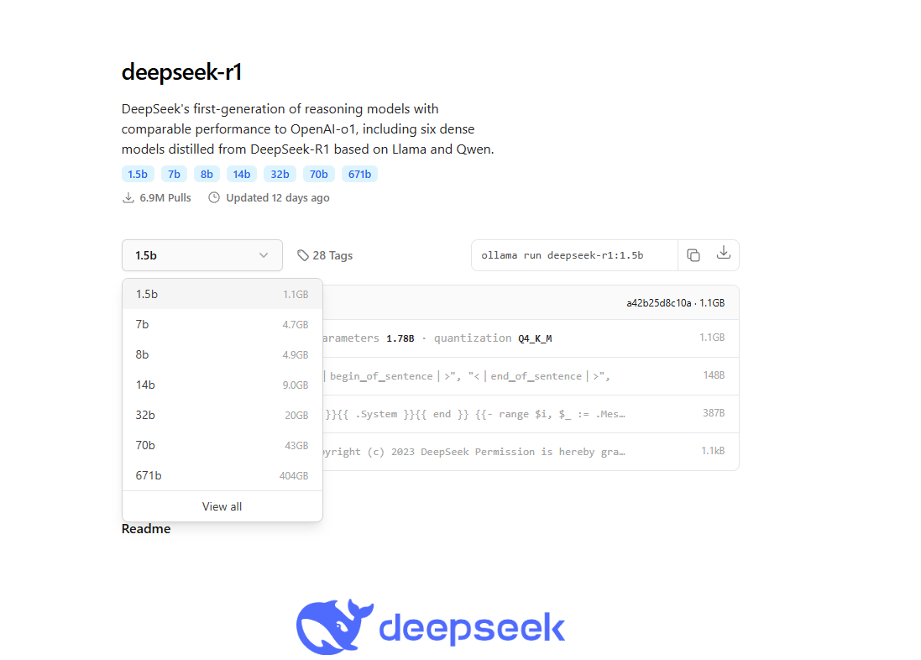This screenshot has height=660, width=921.
Task: Click the deepseek-r1 page title
Action: [181, 71]
